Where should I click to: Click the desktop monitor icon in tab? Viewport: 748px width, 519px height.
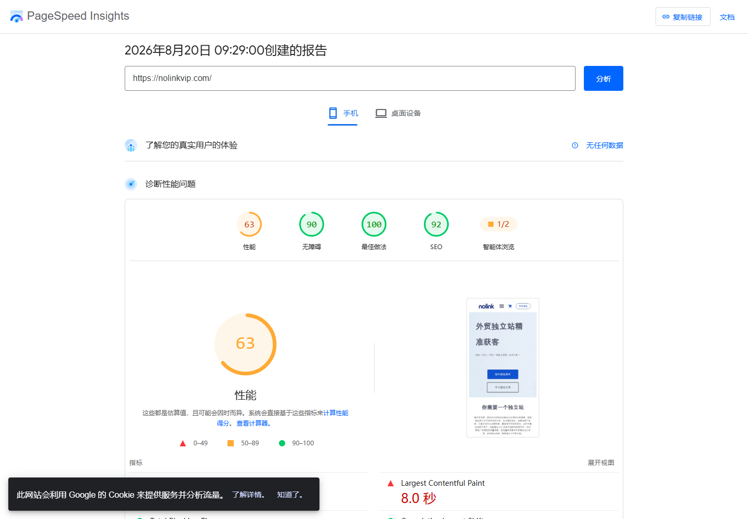pos(381,113)
